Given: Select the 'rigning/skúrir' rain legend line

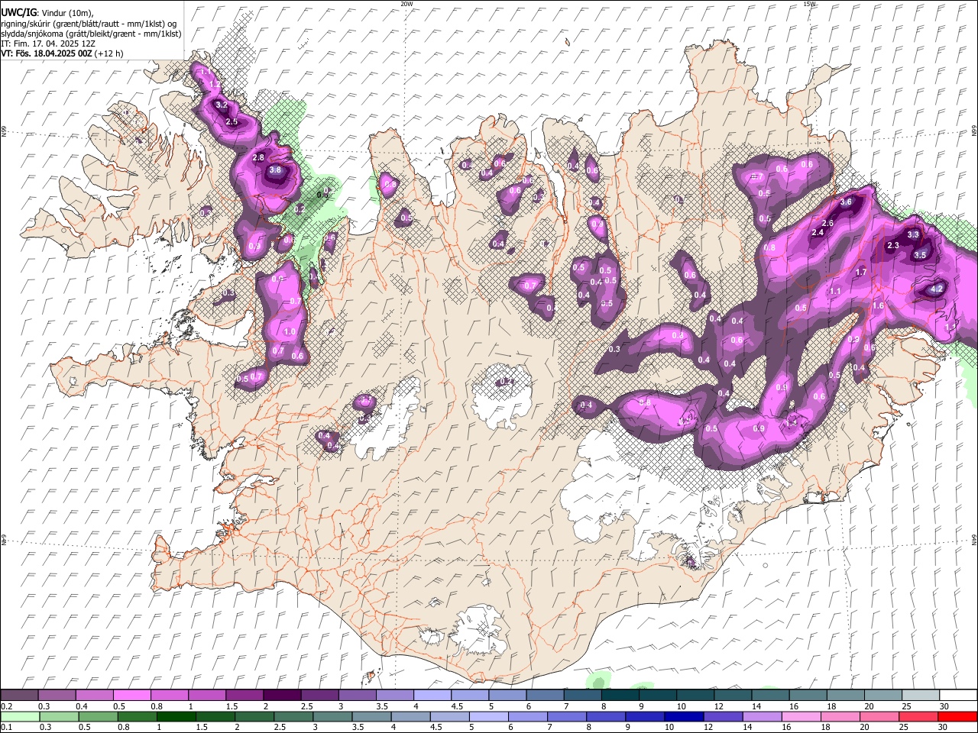Looking at the screenshot, I should pos(89,23).
